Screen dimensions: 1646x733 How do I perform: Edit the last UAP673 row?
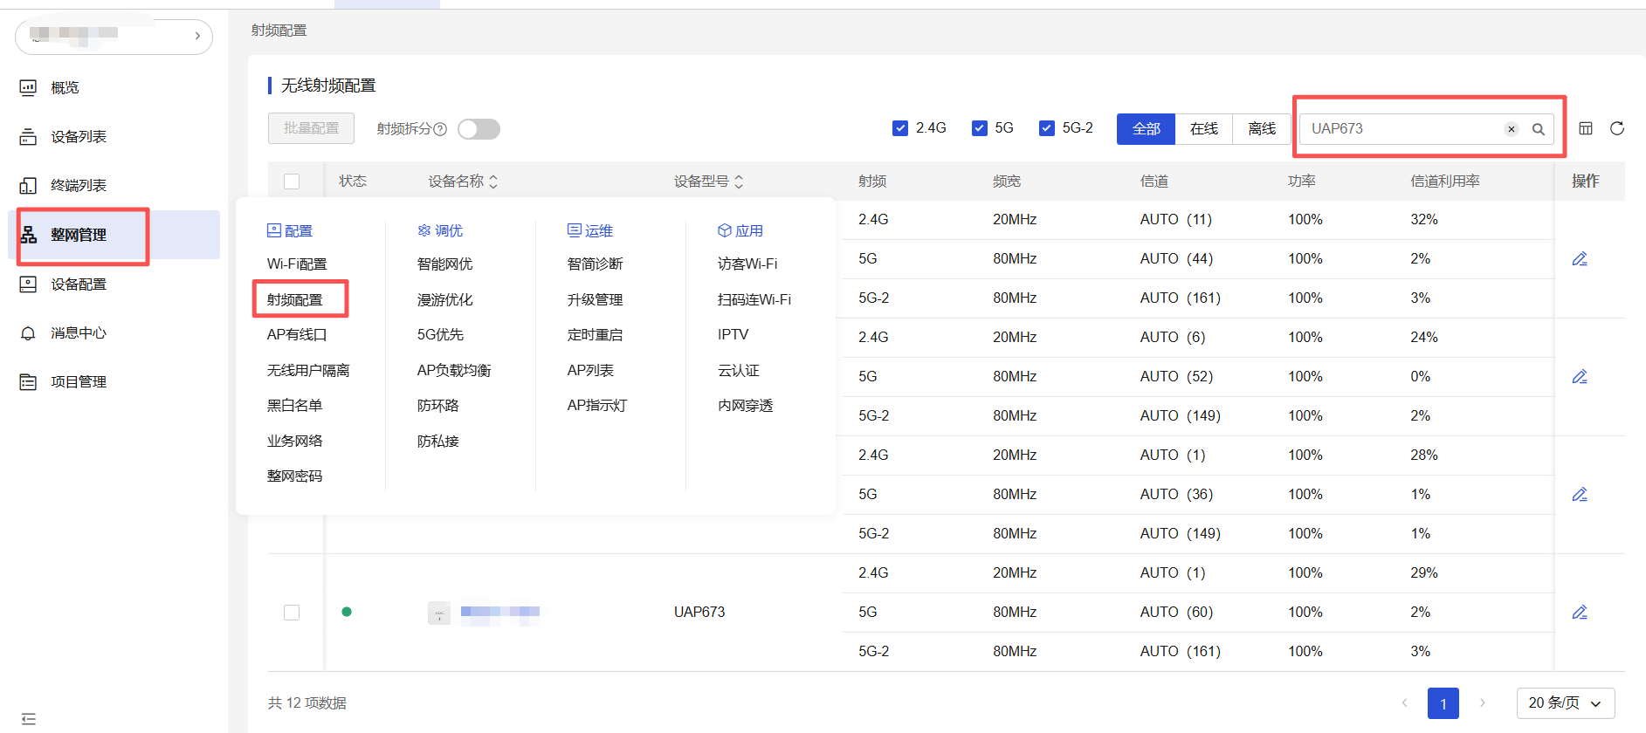pos(1579,613)
